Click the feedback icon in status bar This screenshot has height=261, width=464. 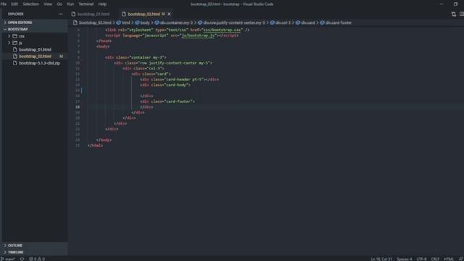click(461, 259)
